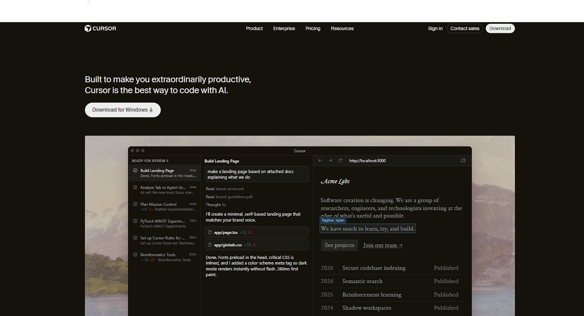Click the checkmark icon beside Build Landing Page
Image resolution: width=584 pixels, height=316 pixels.
135,171
